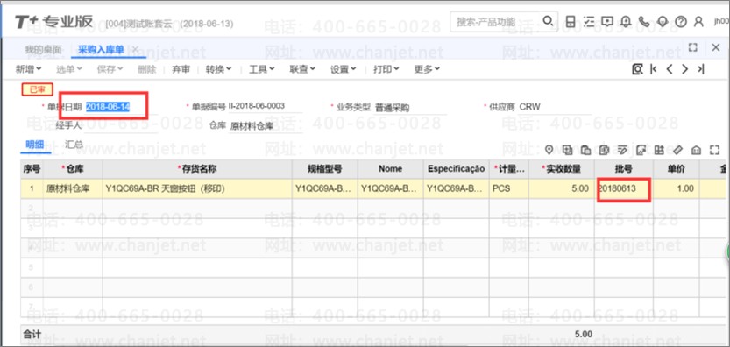730x347 pixels.
Task: Click the delete row icon above grid
Action: click(605, 150)
